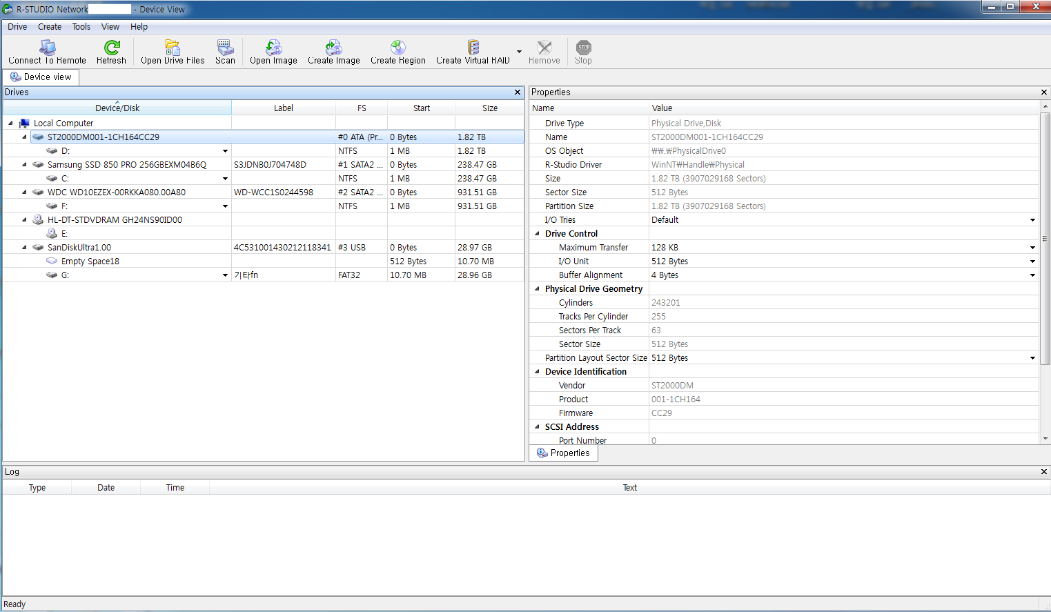The width and height of the screenshot is (1051, 612).
Task: Click the Properties panel scroll down arrow
Action: (1045, 439)
